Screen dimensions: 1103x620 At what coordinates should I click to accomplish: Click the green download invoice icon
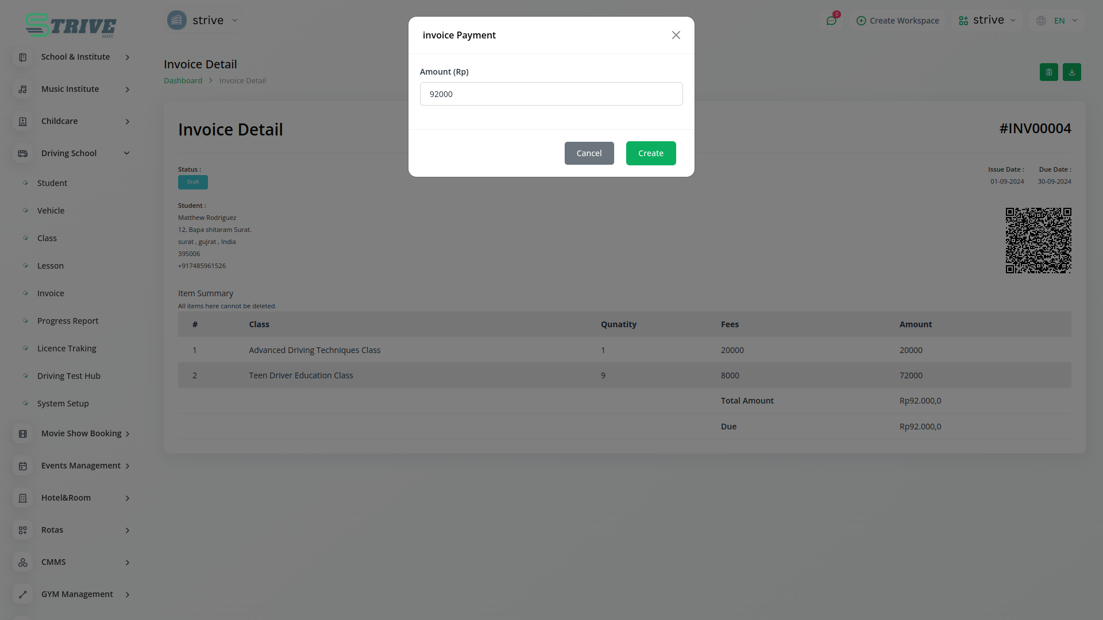(1071, 72)
